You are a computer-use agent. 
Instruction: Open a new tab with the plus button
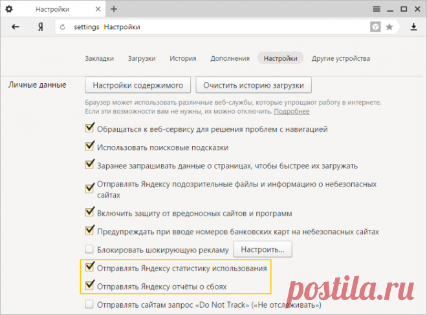click(x=114, y=8)
